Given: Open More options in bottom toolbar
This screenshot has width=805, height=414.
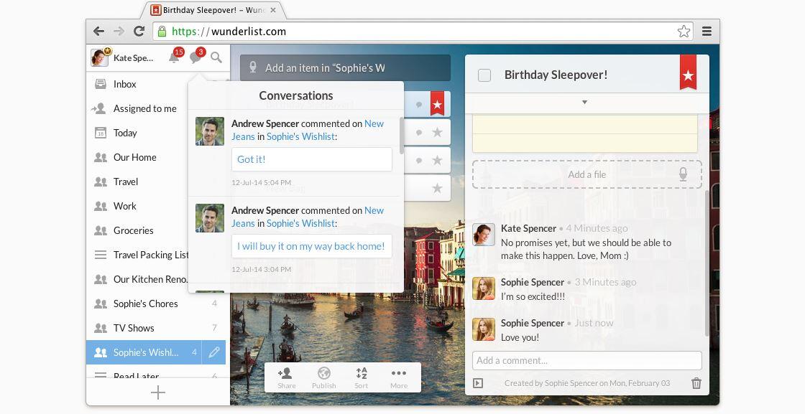Looking at the screenshot, I should 399,378.
